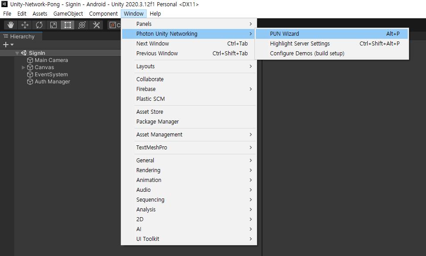Choose Highlight Server Settings
The height and width of the screenshot is (256, 426).
click(332, 44)
